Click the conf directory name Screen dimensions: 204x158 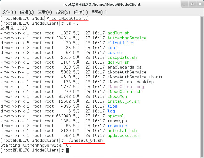[x=112, y=48]
